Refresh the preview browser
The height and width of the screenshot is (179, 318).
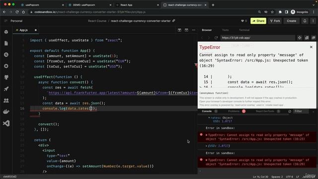tap(216, 38)
